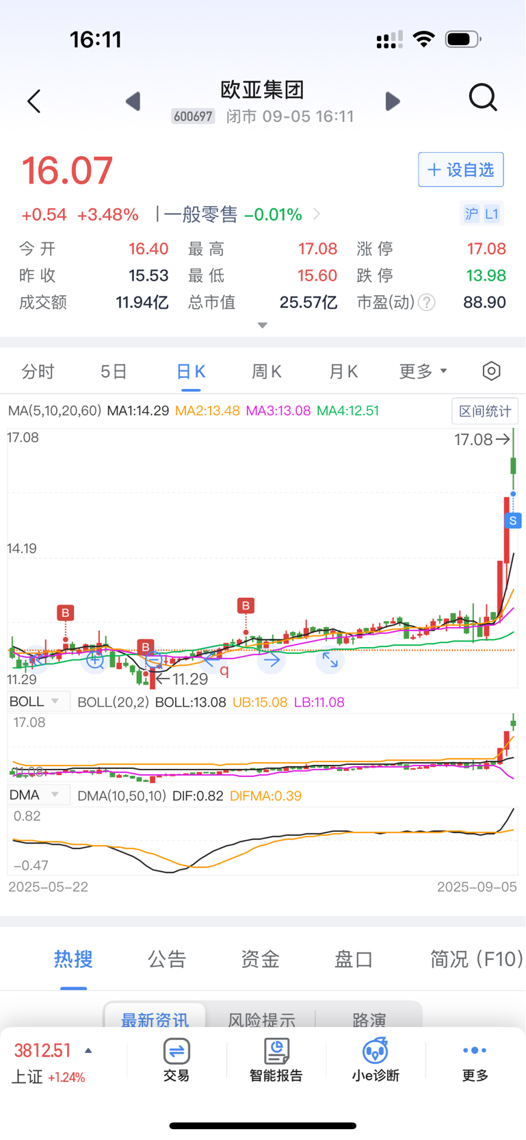Viewport: 526px width, 1140px height.
Task: Pan chart right with arrow icon
Action: pyautogui.click(x=272, y=660)
